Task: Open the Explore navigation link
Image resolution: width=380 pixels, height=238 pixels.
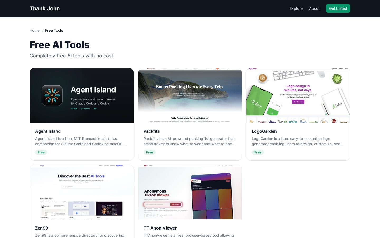Action: 296,8
